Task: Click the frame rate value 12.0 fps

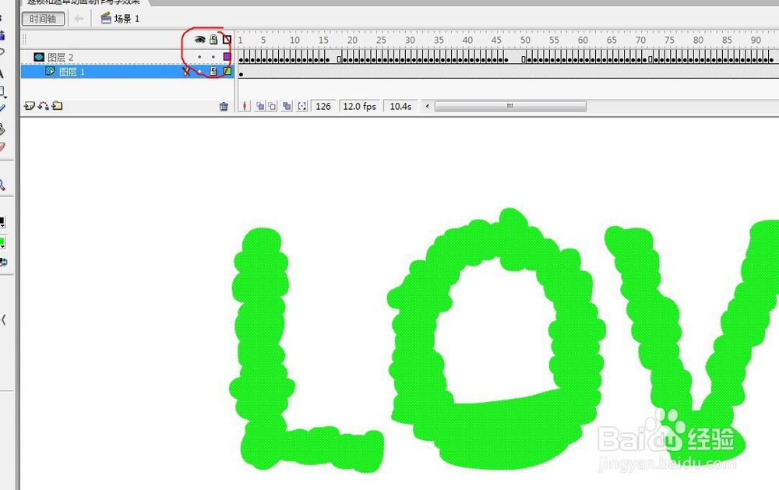Action: click(359, 107)
